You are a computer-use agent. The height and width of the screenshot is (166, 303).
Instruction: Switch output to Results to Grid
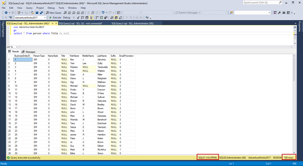point(116,18)
